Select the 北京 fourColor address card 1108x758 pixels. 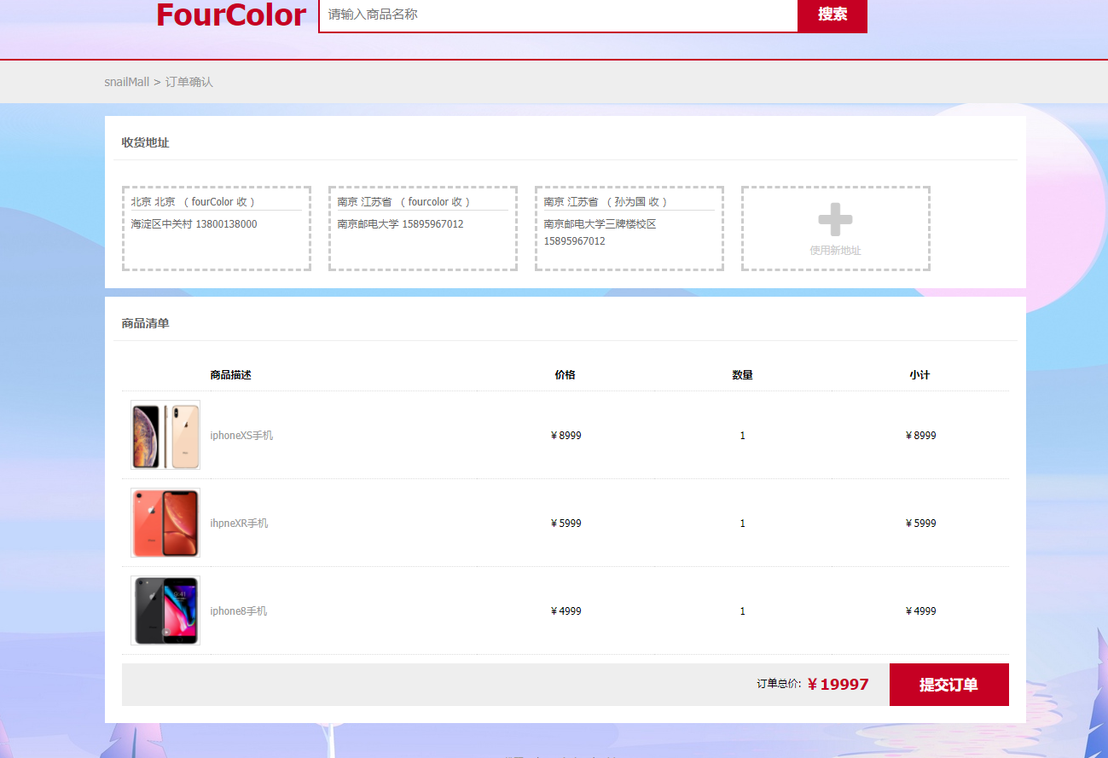tap(217, 229)
